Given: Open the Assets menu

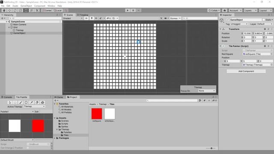Looking at the screenshot, I should [x=15, y=6].
